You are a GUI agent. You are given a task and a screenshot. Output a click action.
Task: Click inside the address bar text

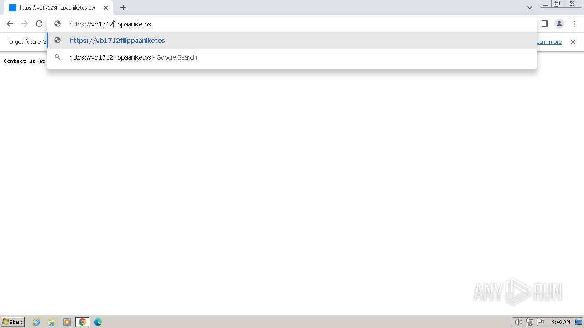pyautogui.click(x=110, y=24)
